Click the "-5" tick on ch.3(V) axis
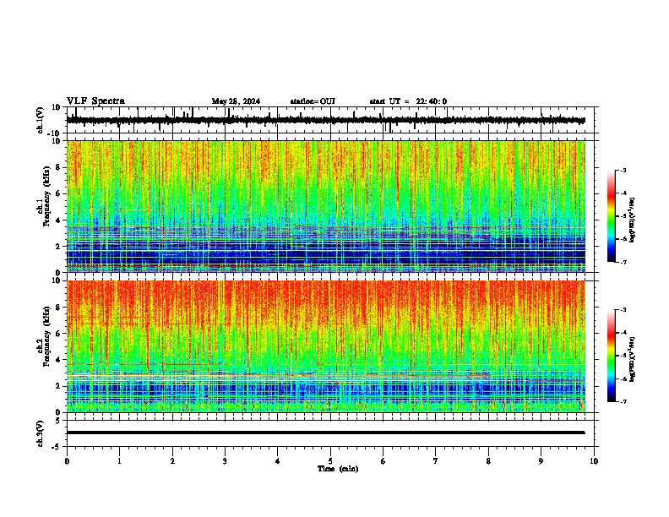This screenshot has width=669, height=517. coord(57,447)
